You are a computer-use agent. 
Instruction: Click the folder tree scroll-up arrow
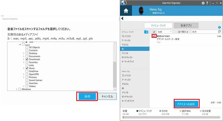point(115,44)
